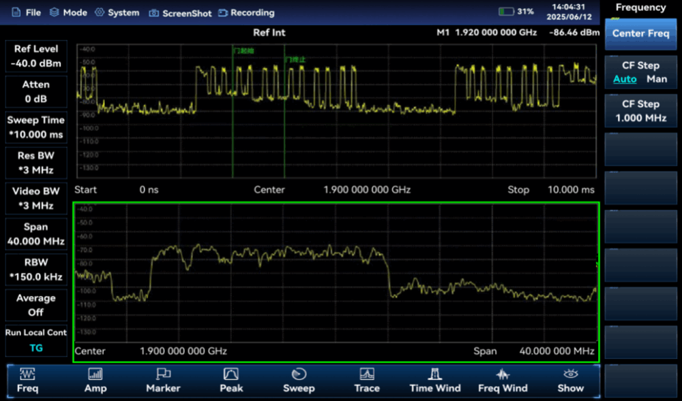Set CF Step to Auto
The width and height of the screenshot is (682, 401).
(x=625, y=79)
